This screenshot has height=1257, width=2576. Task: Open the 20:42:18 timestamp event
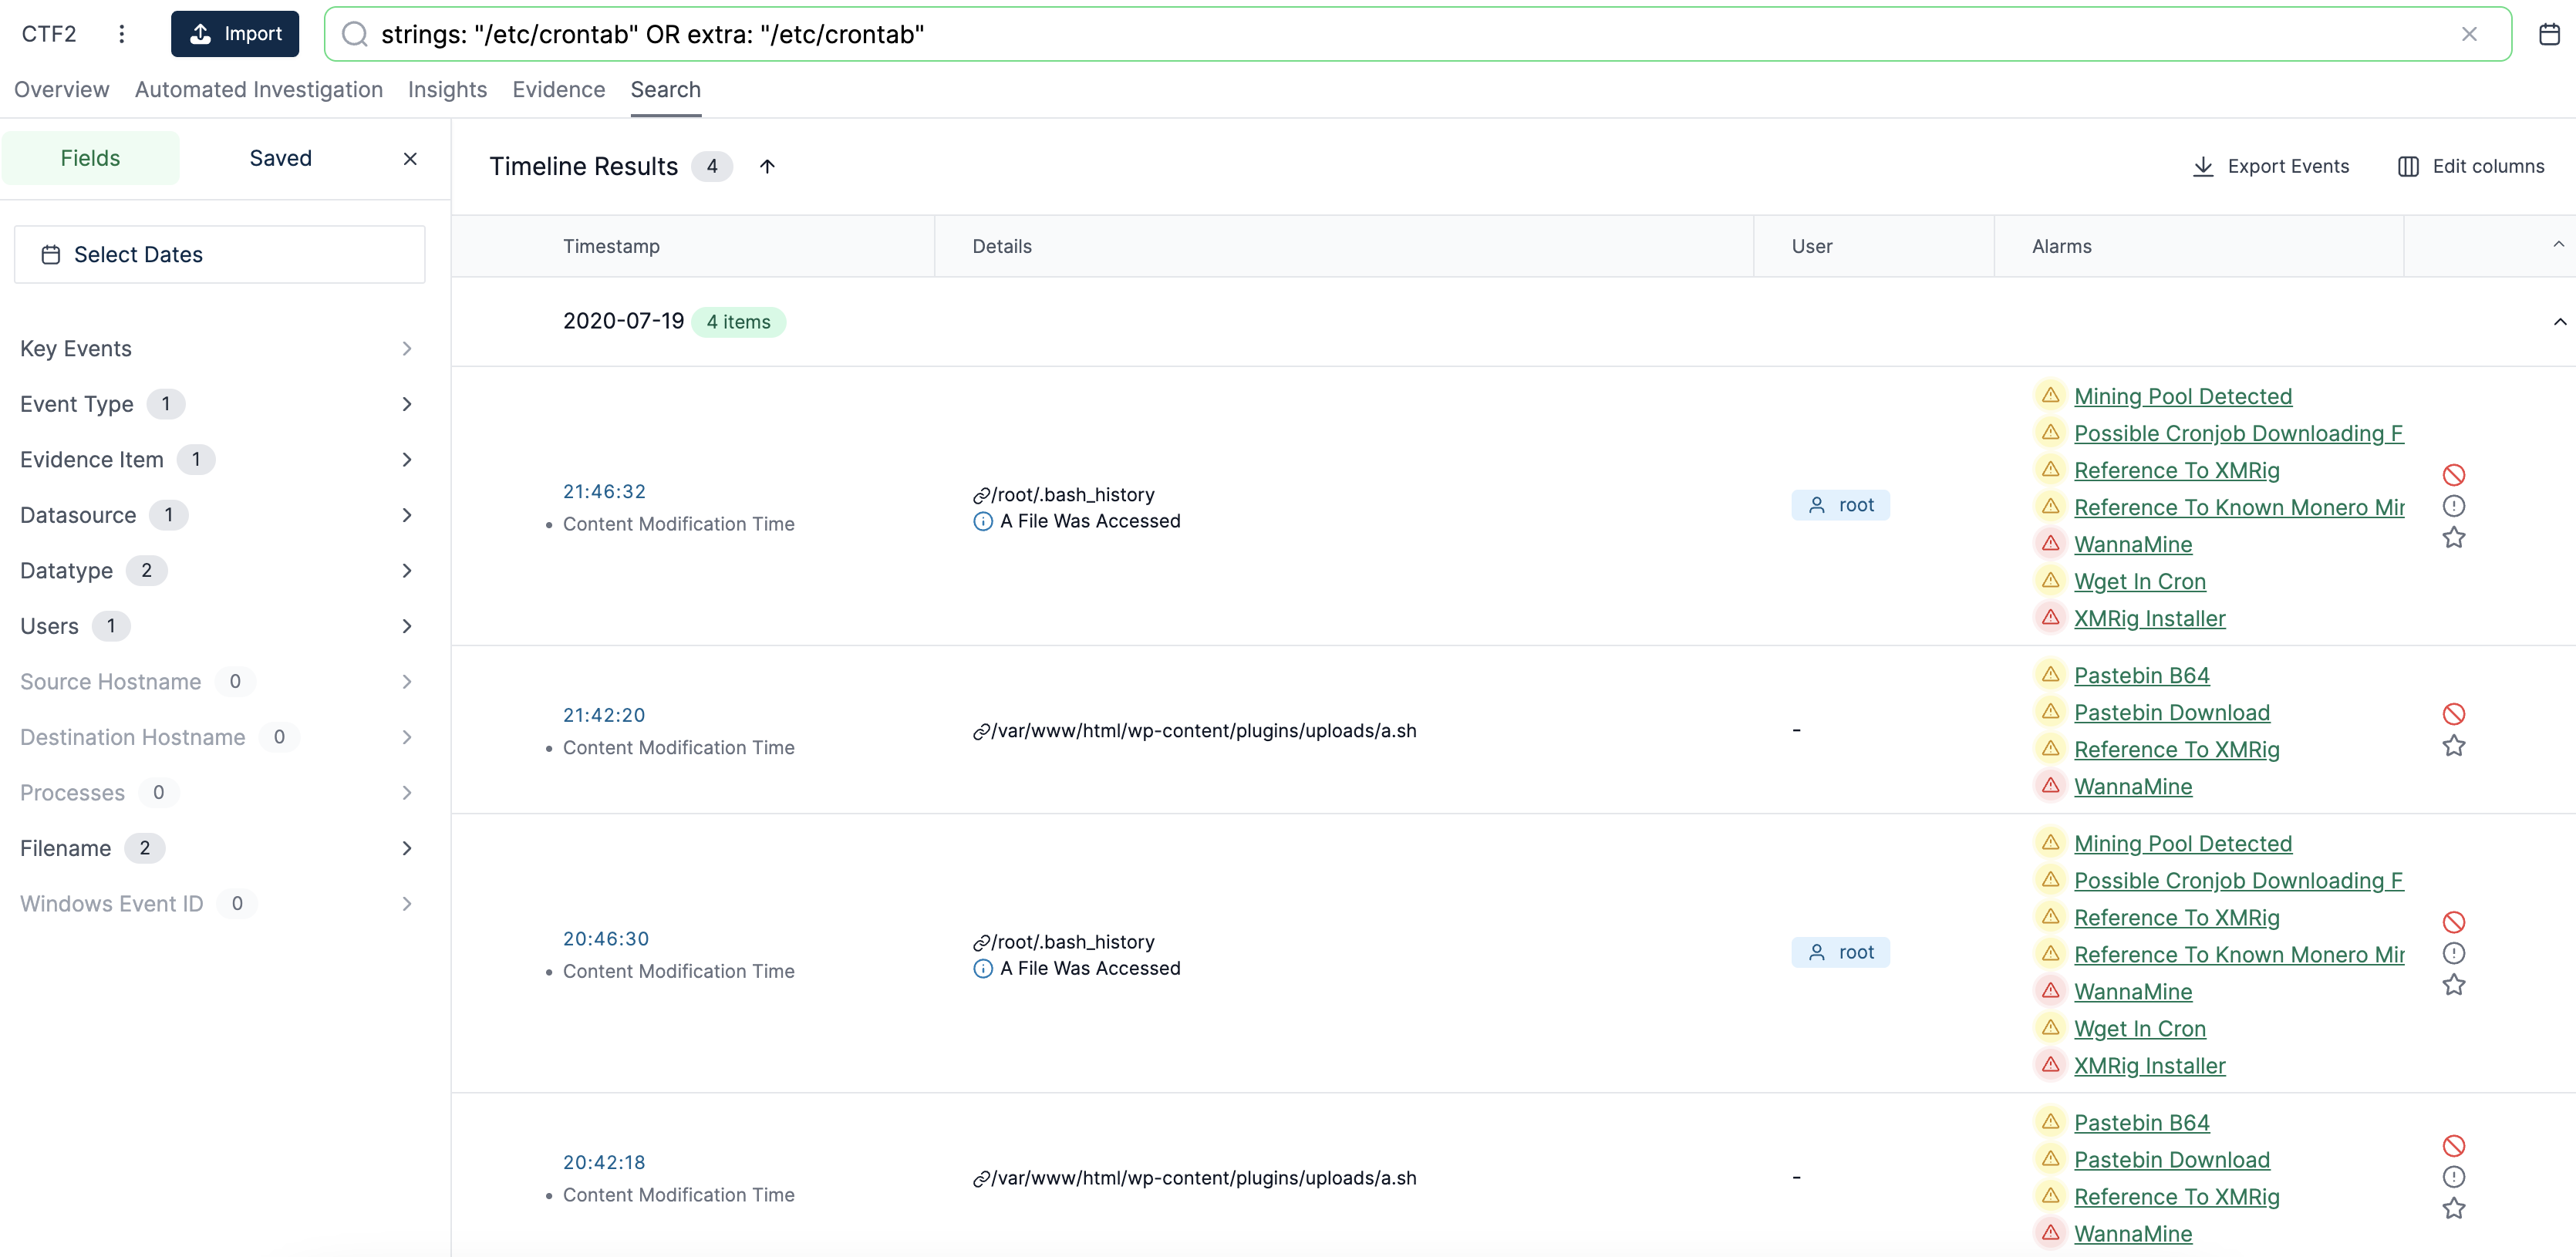click(604, 1163)
